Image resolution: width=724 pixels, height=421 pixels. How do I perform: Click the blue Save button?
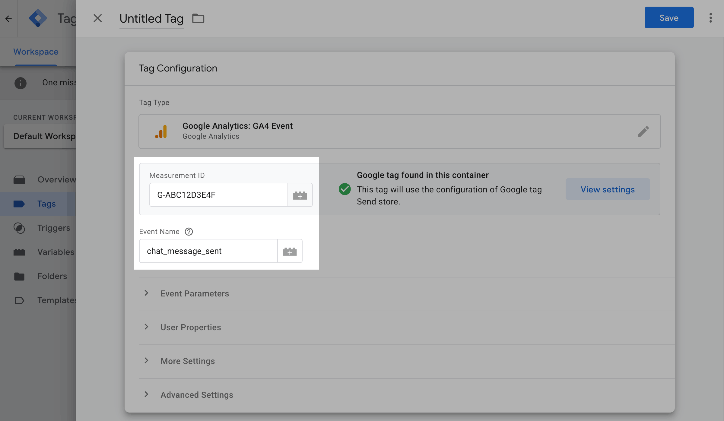669,18
